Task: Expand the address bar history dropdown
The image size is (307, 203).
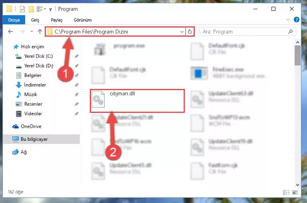Action: (182, 32)
